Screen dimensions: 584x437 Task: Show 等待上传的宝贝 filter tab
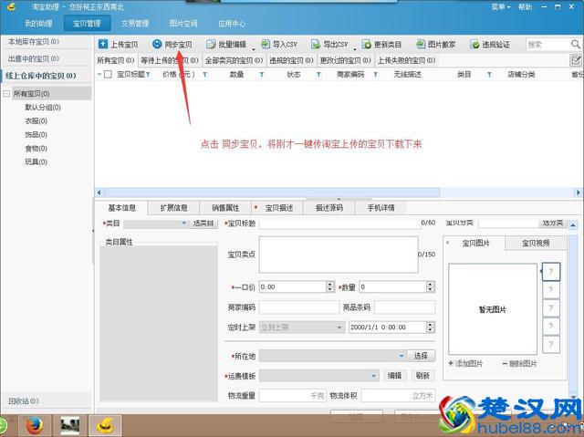(x=170, y=60)
